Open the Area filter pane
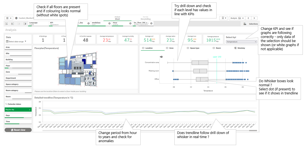 [18, 48]
